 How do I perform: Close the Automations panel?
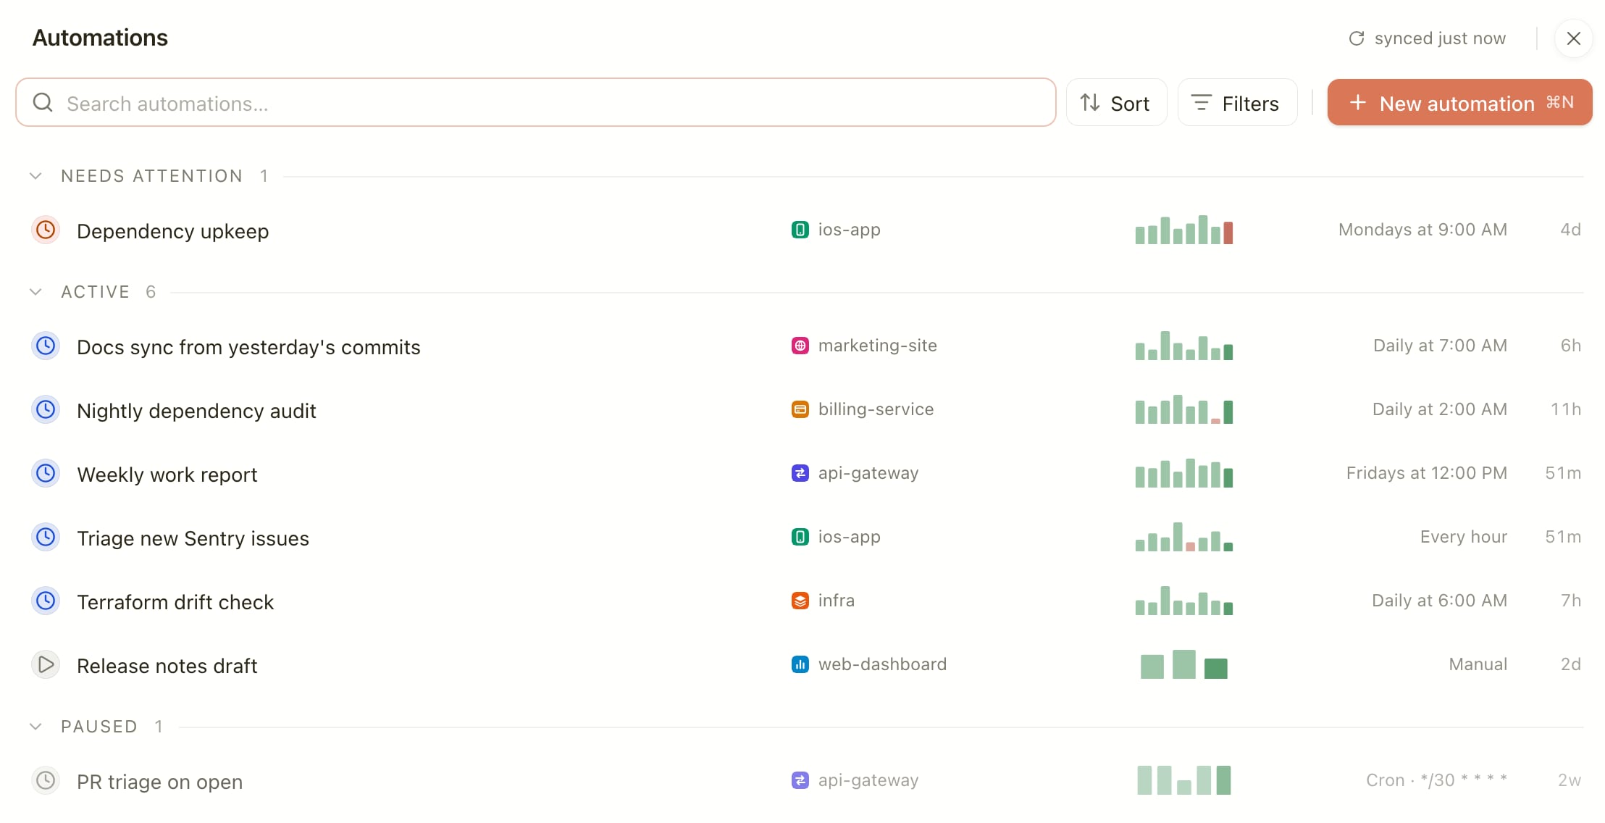pyautogui.click(x=1573, y=38)
